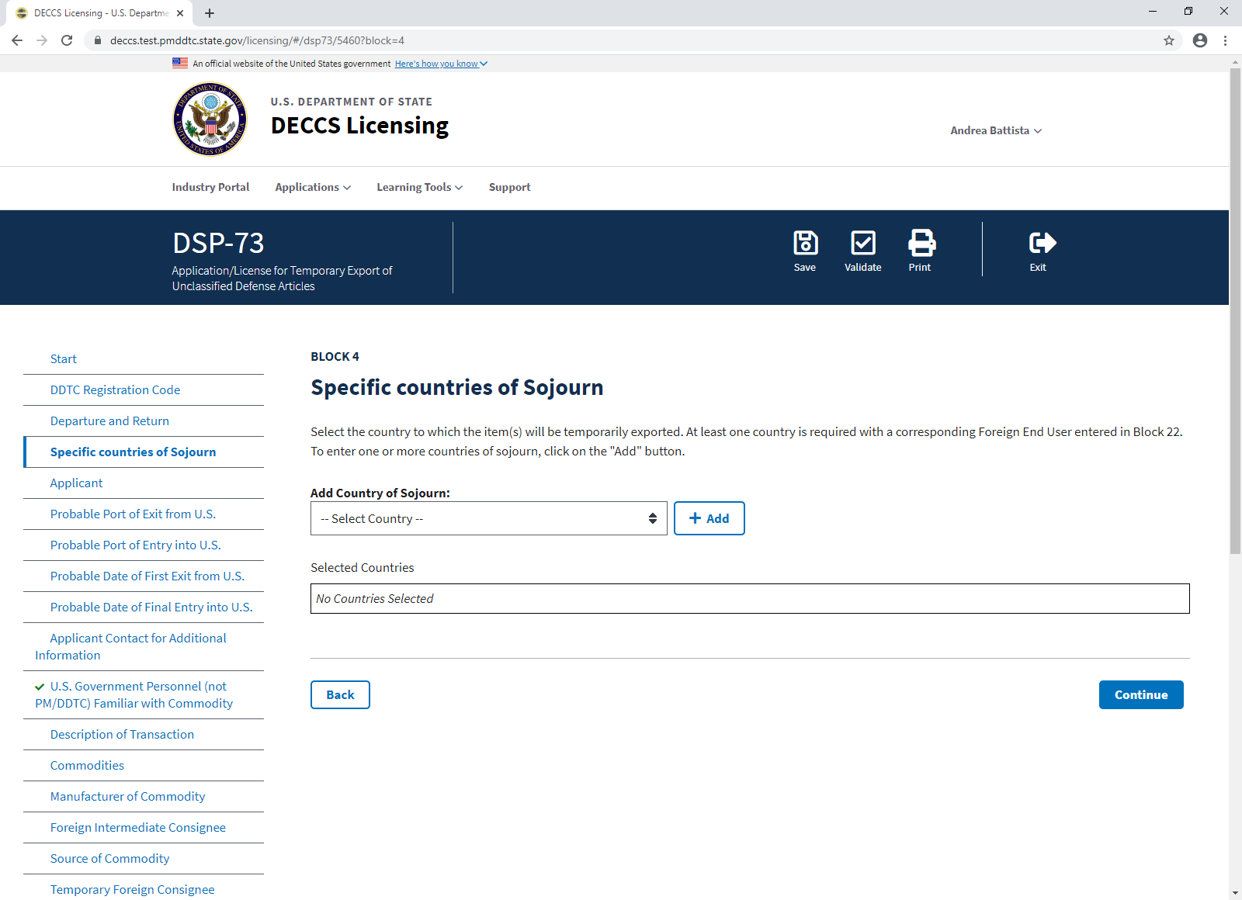The image size is (1242, 900).
Task: View site security lock information
Action: (x=98, y=40)
